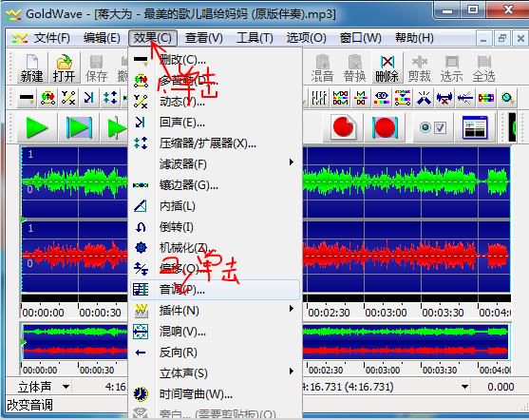
Task: Click the 效果(C) effects menu
Action: click(153, 38)
